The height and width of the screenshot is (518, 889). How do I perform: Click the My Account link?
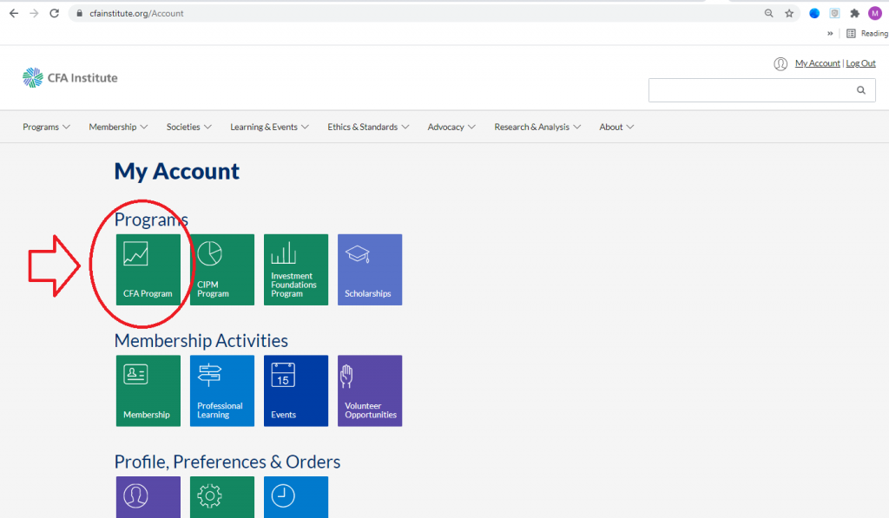(817, 63)
